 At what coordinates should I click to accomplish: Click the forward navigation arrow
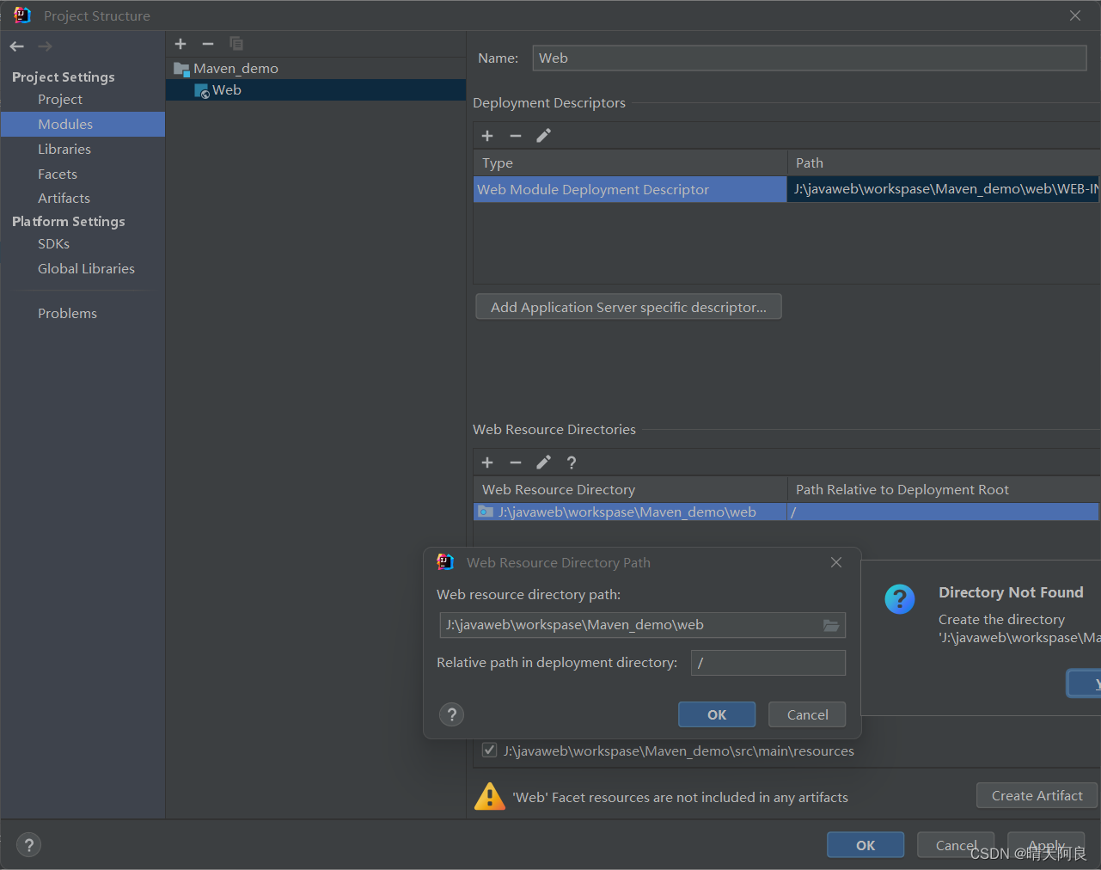click(45, 46)
